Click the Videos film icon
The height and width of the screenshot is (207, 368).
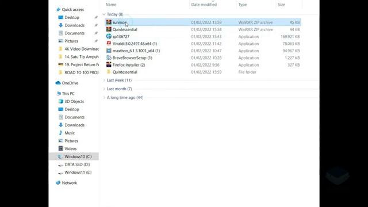pyautogui.click(x=60, y=148)
